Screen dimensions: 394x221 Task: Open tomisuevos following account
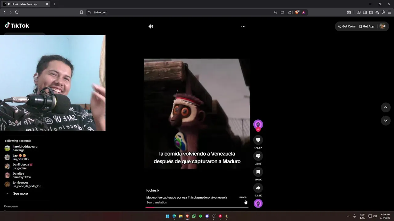24,184
